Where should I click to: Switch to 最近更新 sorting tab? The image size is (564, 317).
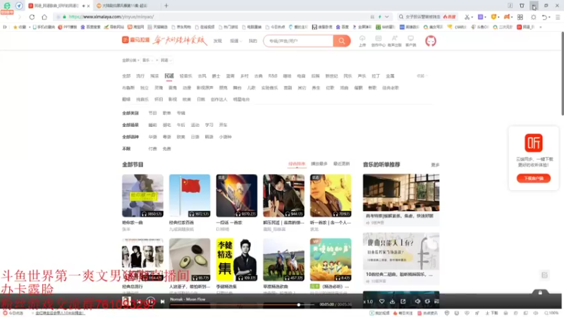click(x=341, y=164)
